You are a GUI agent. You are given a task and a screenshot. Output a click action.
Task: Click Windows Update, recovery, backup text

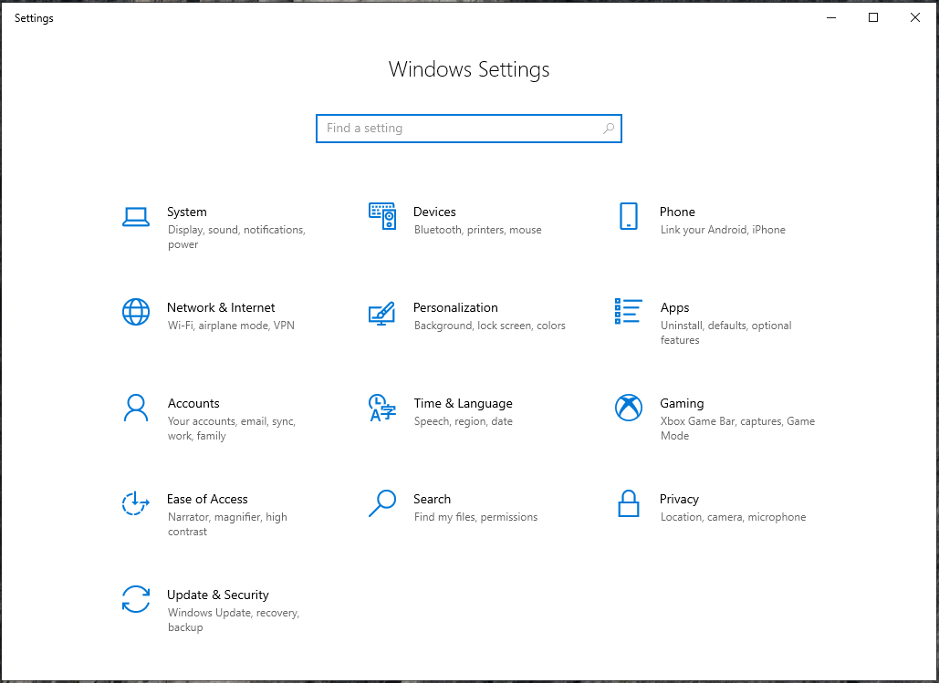[x=234, y=613]
